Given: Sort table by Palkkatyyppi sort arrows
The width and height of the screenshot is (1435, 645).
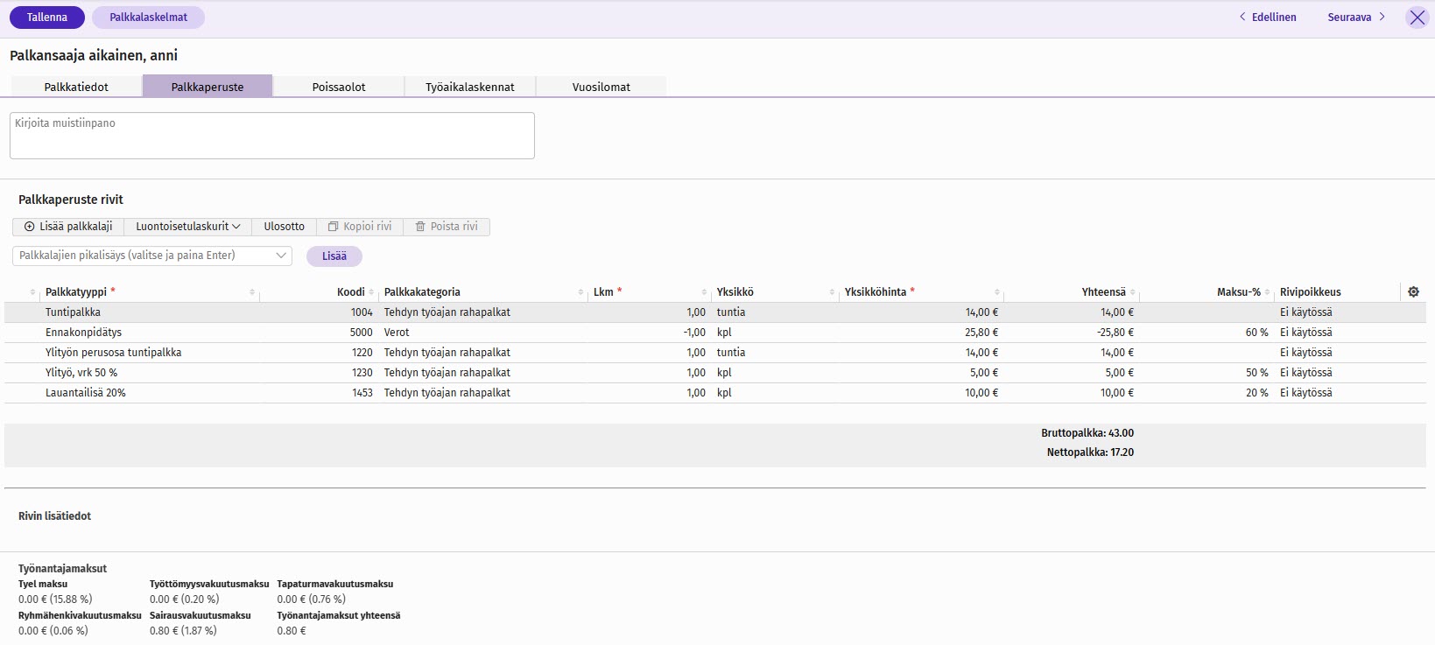Looking at the screenshot, I should click(252, 292).
